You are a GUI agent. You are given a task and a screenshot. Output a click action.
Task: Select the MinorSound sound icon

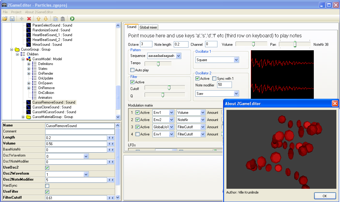click(x=29, y=45)
